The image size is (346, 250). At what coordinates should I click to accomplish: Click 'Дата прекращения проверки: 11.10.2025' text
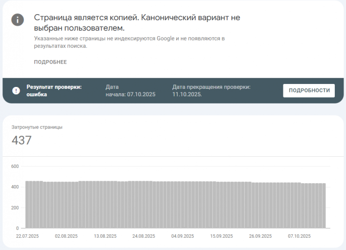pos(211,90)
